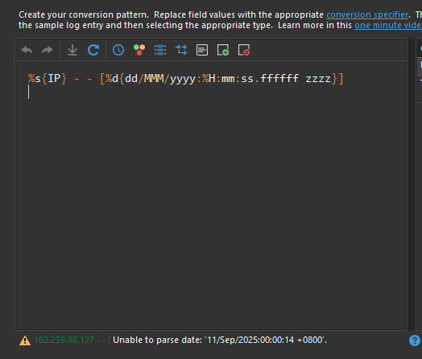Click the text lines block icon

202,50
